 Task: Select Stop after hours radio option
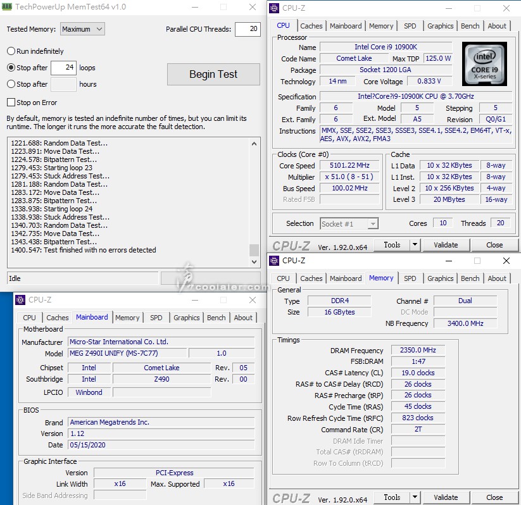click(11, 84)
